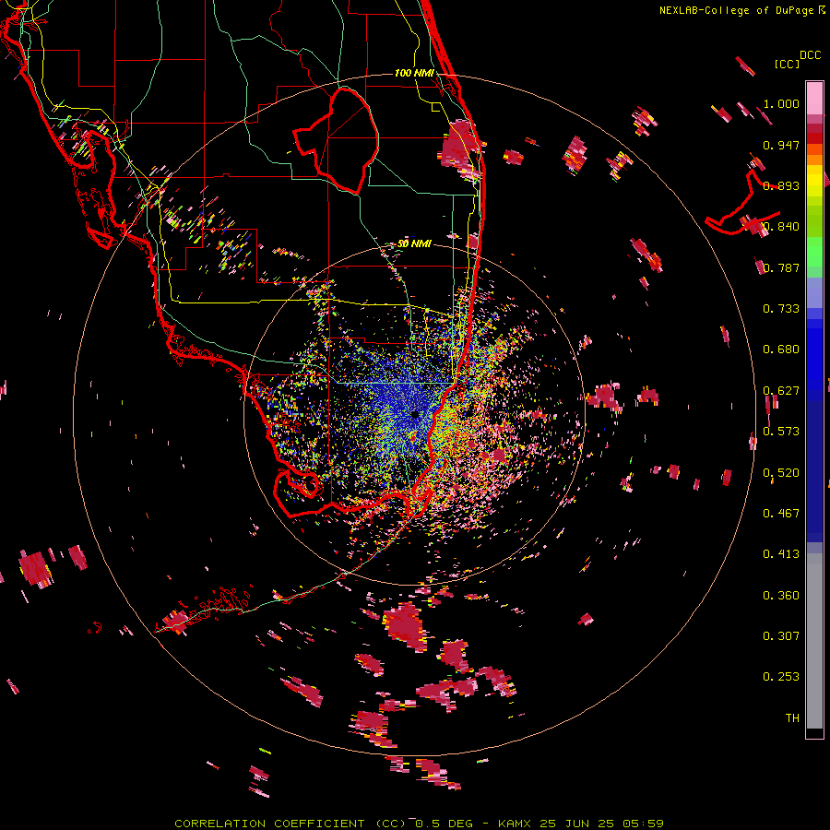
Task: Click the 0.467 legend value
Action: coord(781,514)
